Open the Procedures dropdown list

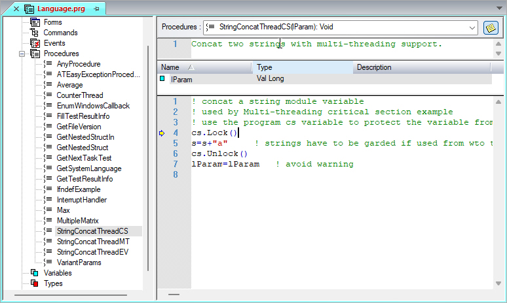pos(472,27)
